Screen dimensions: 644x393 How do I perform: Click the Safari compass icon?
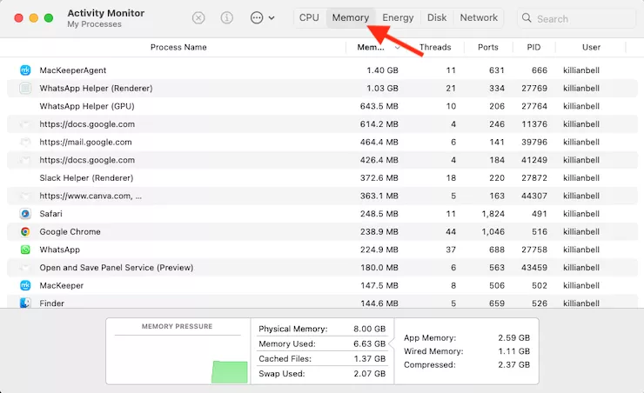(25, 214)
